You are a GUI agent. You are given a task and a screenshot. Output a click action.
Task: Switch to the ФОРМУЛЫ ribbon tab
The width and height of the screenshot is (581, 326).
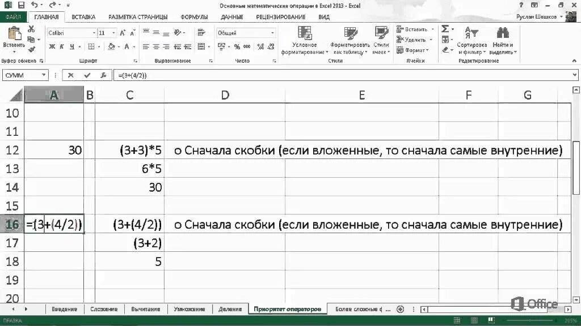(x=194, y=17)
